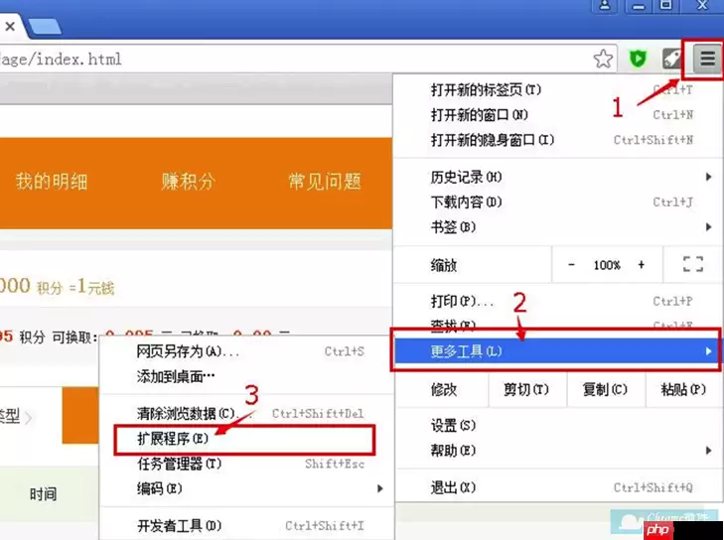Viewport: 724px width, 540px height.
Task: Open 下载内容 from the menu
Action: click(559, 202)
